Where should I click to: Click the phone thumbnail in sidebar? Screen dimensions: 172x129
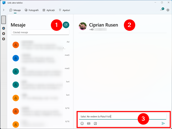(4, 20)
